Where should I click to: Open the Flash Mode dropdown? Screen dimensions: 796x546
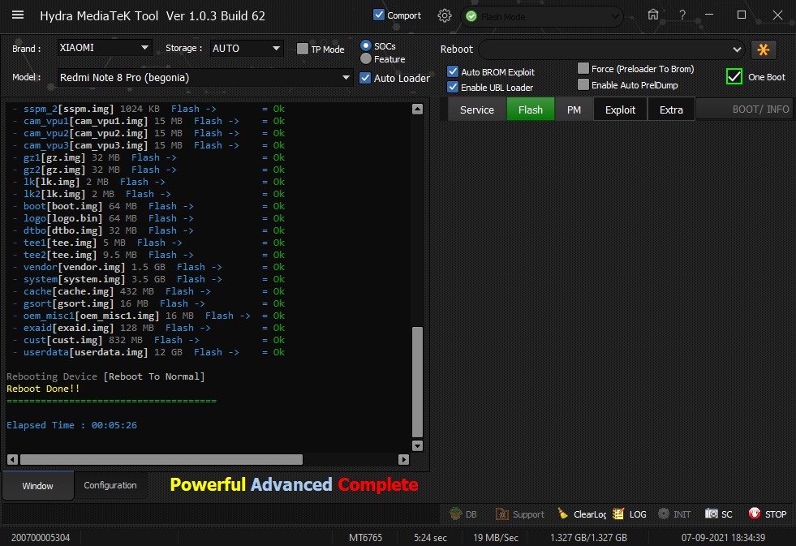click(542, 17)
